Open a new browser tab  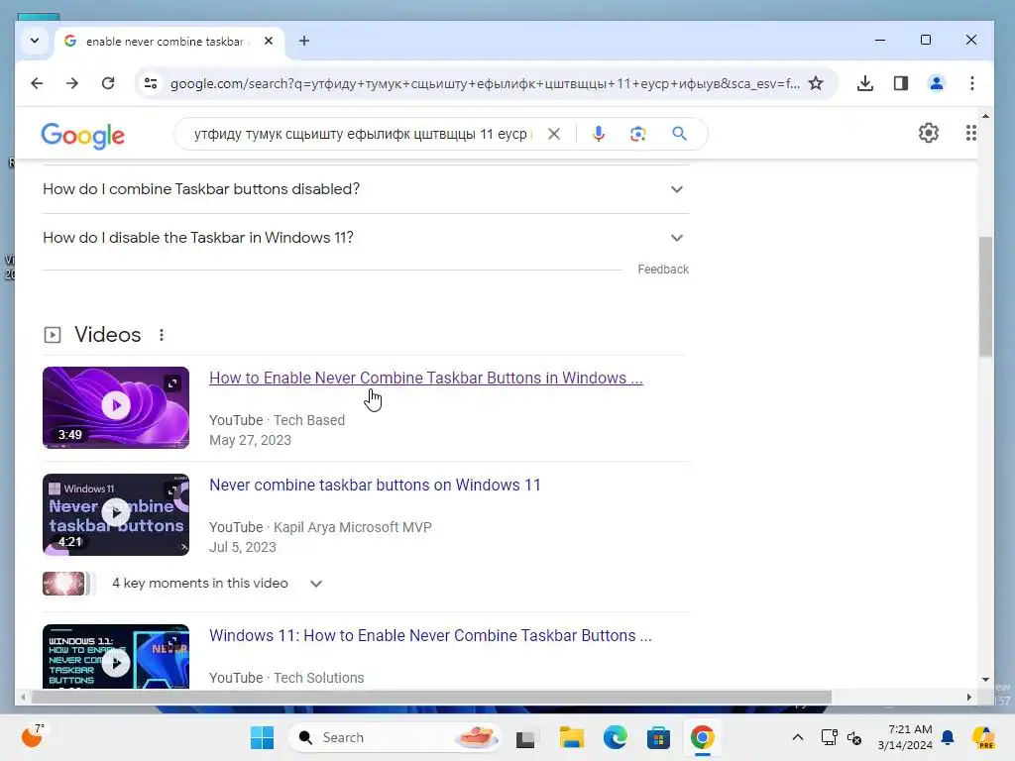click(x=304, y=41)
